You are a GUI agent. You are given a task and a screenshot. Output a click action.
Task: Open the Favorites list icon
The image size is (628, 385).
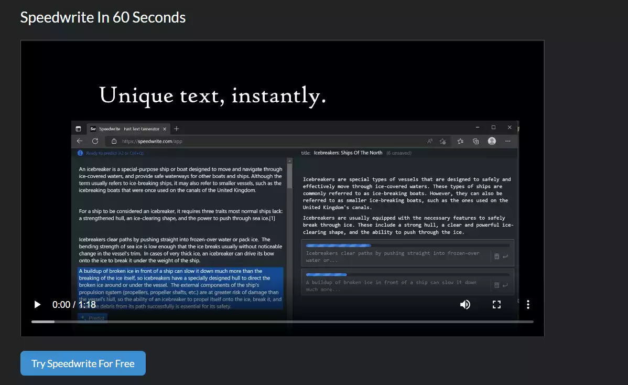[x=461, y=141]
